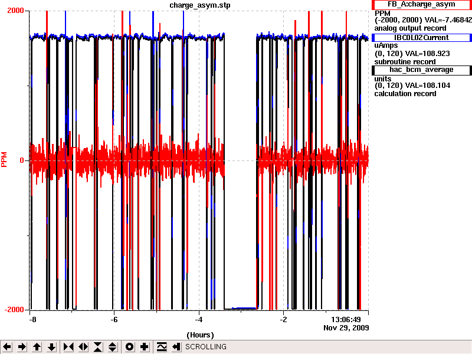Click the circle auto-scale toolbar button

click(x=129, y=347)
